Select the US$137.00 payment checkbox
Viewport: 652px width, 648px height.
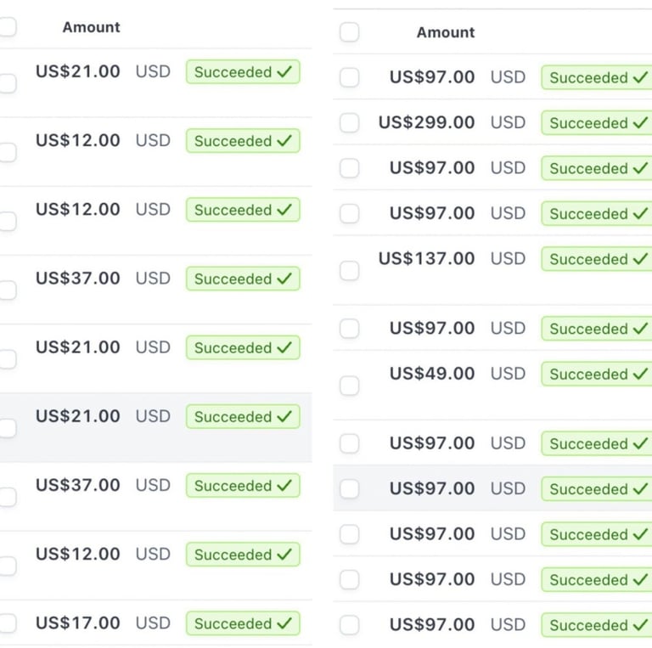tap(349, 270)
